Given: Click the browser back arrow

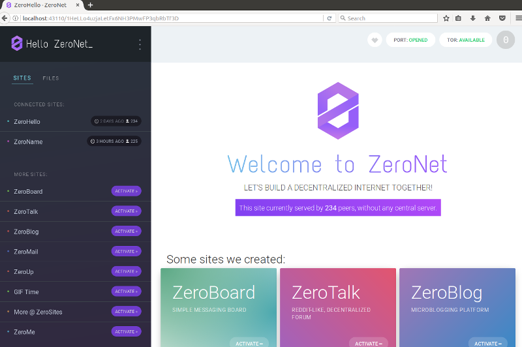Looking at the screenshot, I should click(x=5, y=18).
